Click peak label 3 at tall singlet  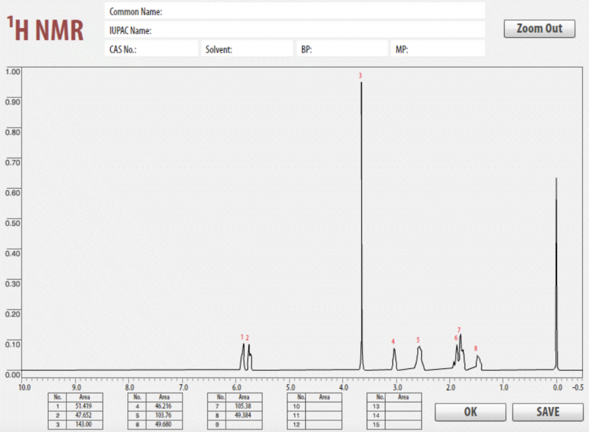360,75
